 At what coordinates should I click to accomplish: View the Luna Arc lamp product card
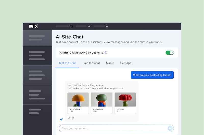125,103
